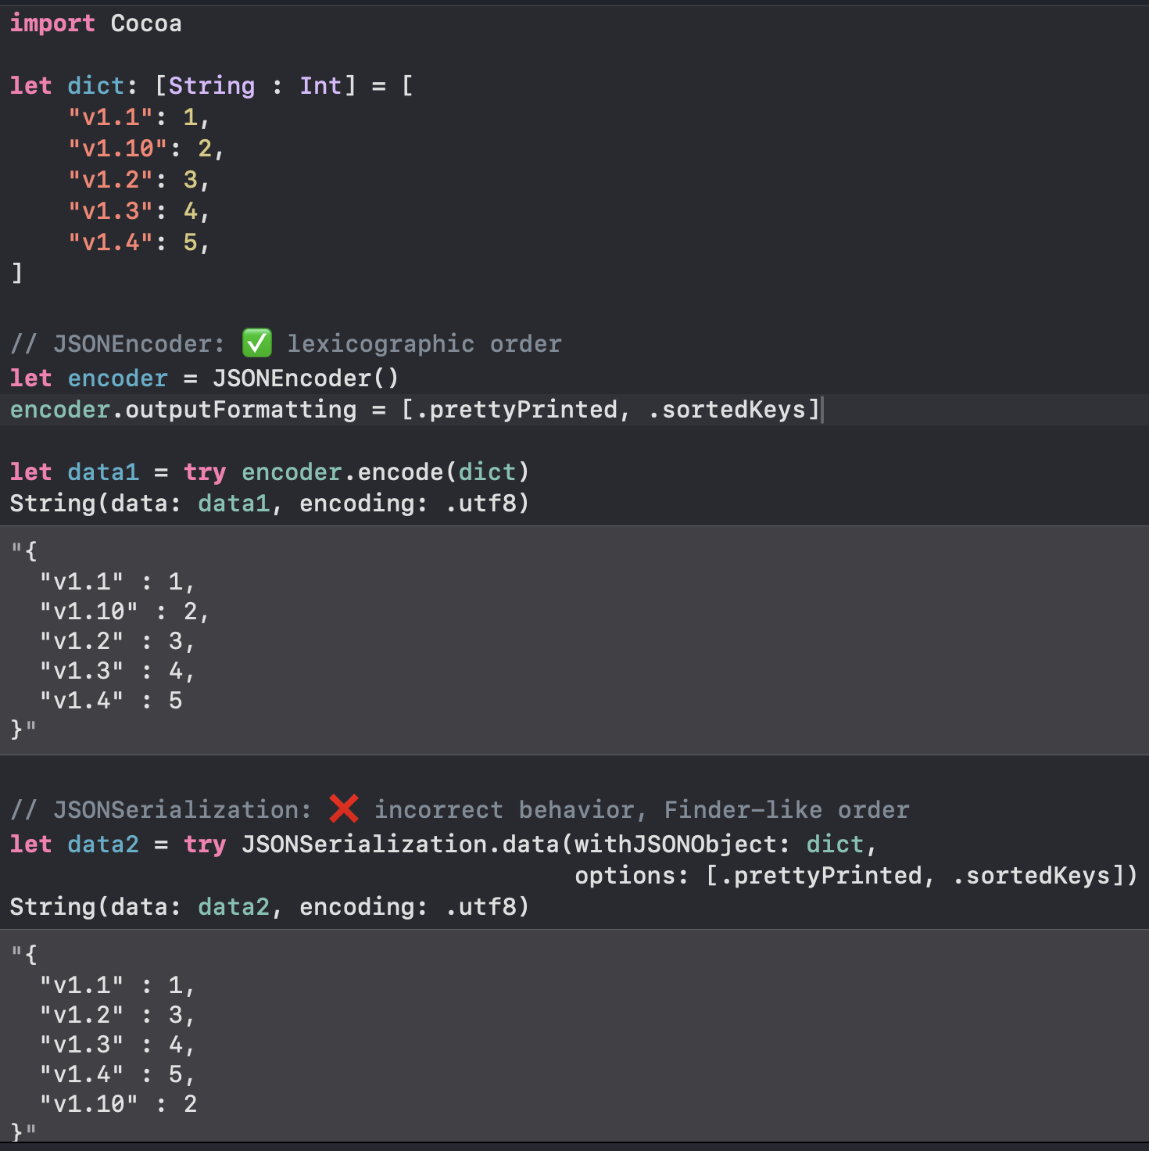Click 'JSONSerialization.data' call

click(x=400, y=844)
